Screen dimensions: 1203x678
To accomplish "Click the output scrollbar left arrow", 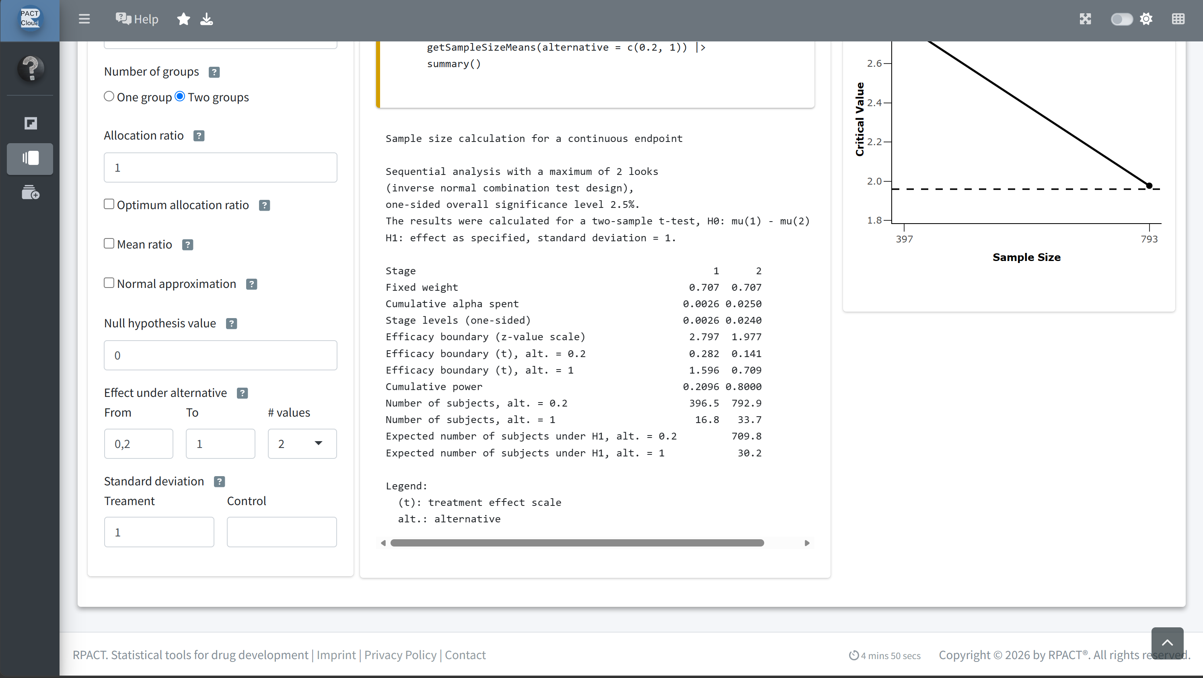I will click(383, 543).
